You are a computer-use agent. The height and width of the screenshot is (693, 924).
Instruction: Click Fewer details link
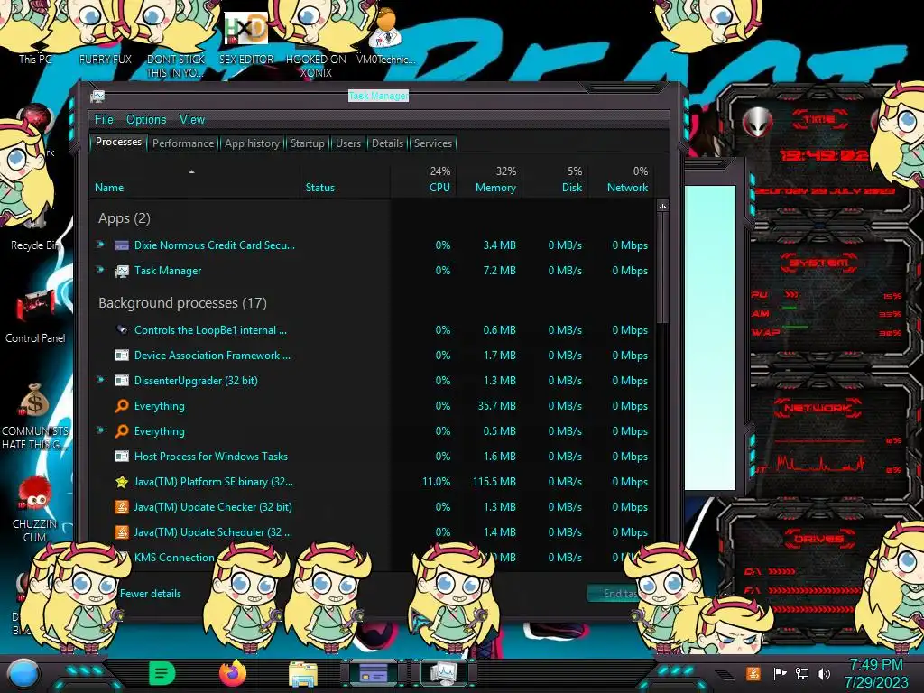tap(151, 594)
